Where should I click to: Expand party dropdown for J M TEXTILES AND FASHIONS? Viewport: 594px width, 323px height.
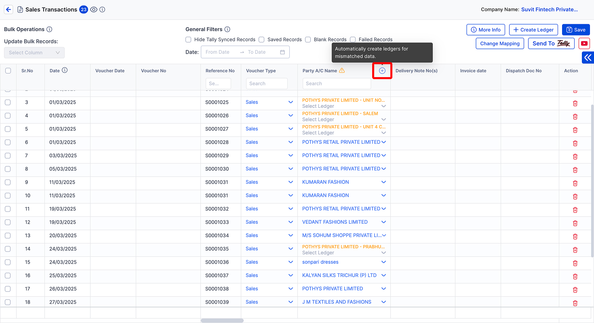(383, 302)
